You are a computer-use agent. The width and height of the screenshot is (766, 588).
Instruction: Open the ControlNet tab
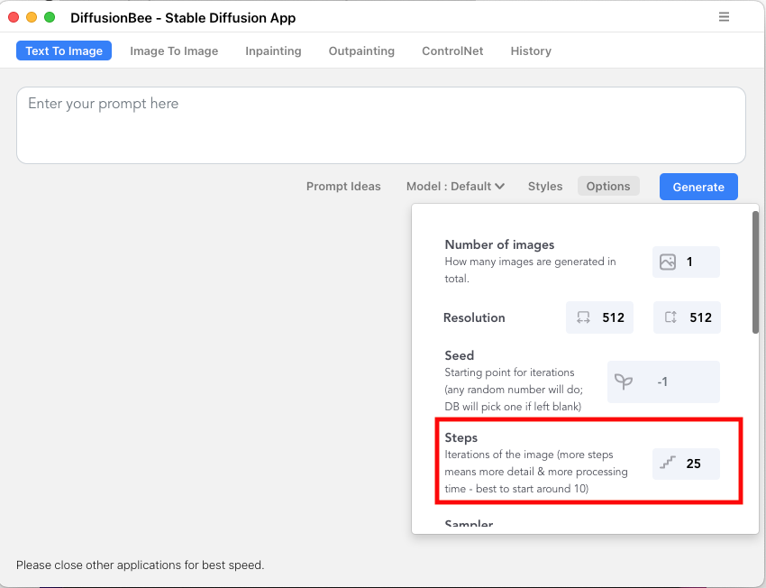tap(452, 51)
